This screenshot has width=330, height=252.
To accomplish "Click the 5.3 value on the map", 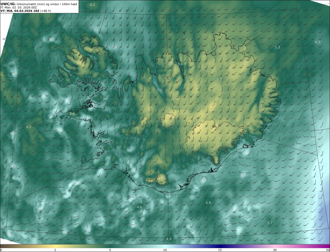I will 277,47.
